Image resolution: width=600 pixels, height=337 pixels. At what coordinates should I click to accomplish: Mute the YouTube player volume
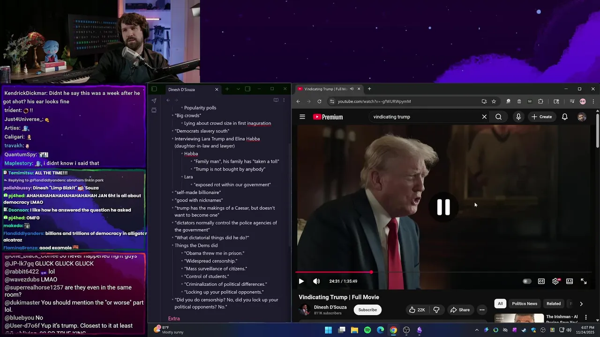[x=316, y=281]
